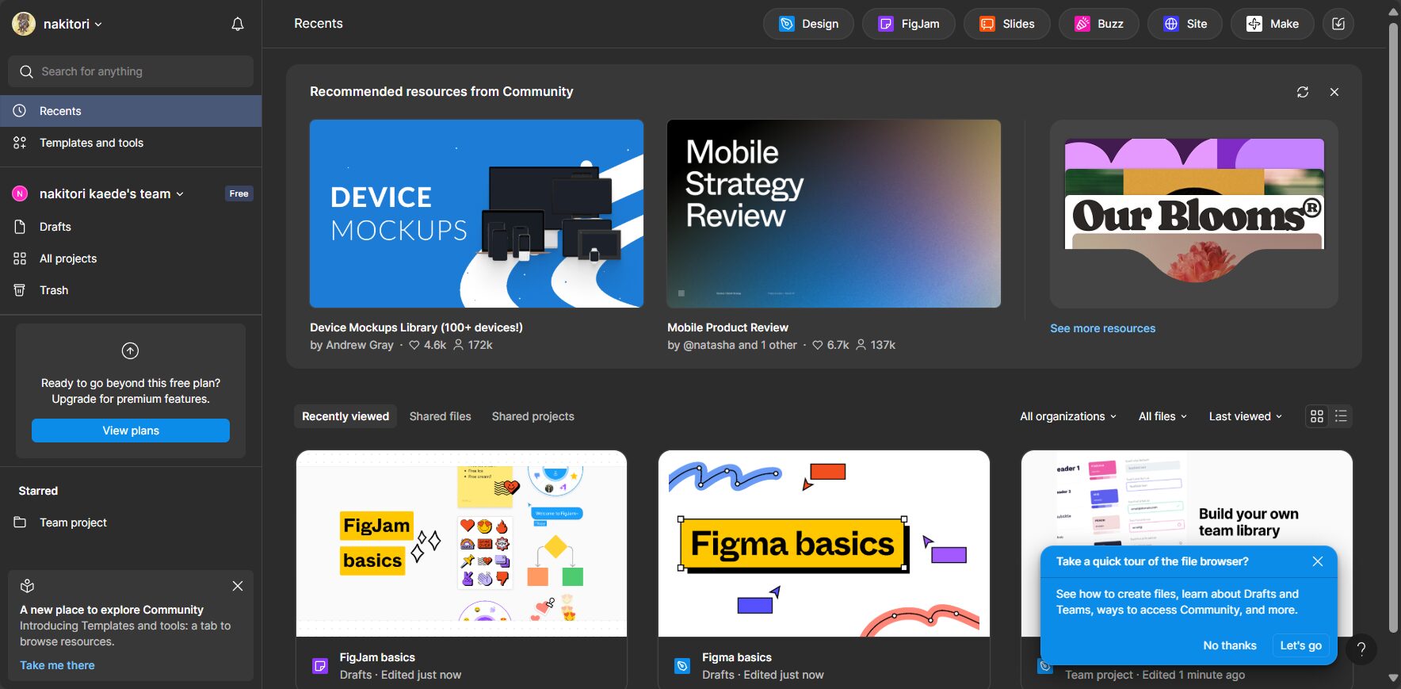Switch to the Shared files tab

coord(440,416)
